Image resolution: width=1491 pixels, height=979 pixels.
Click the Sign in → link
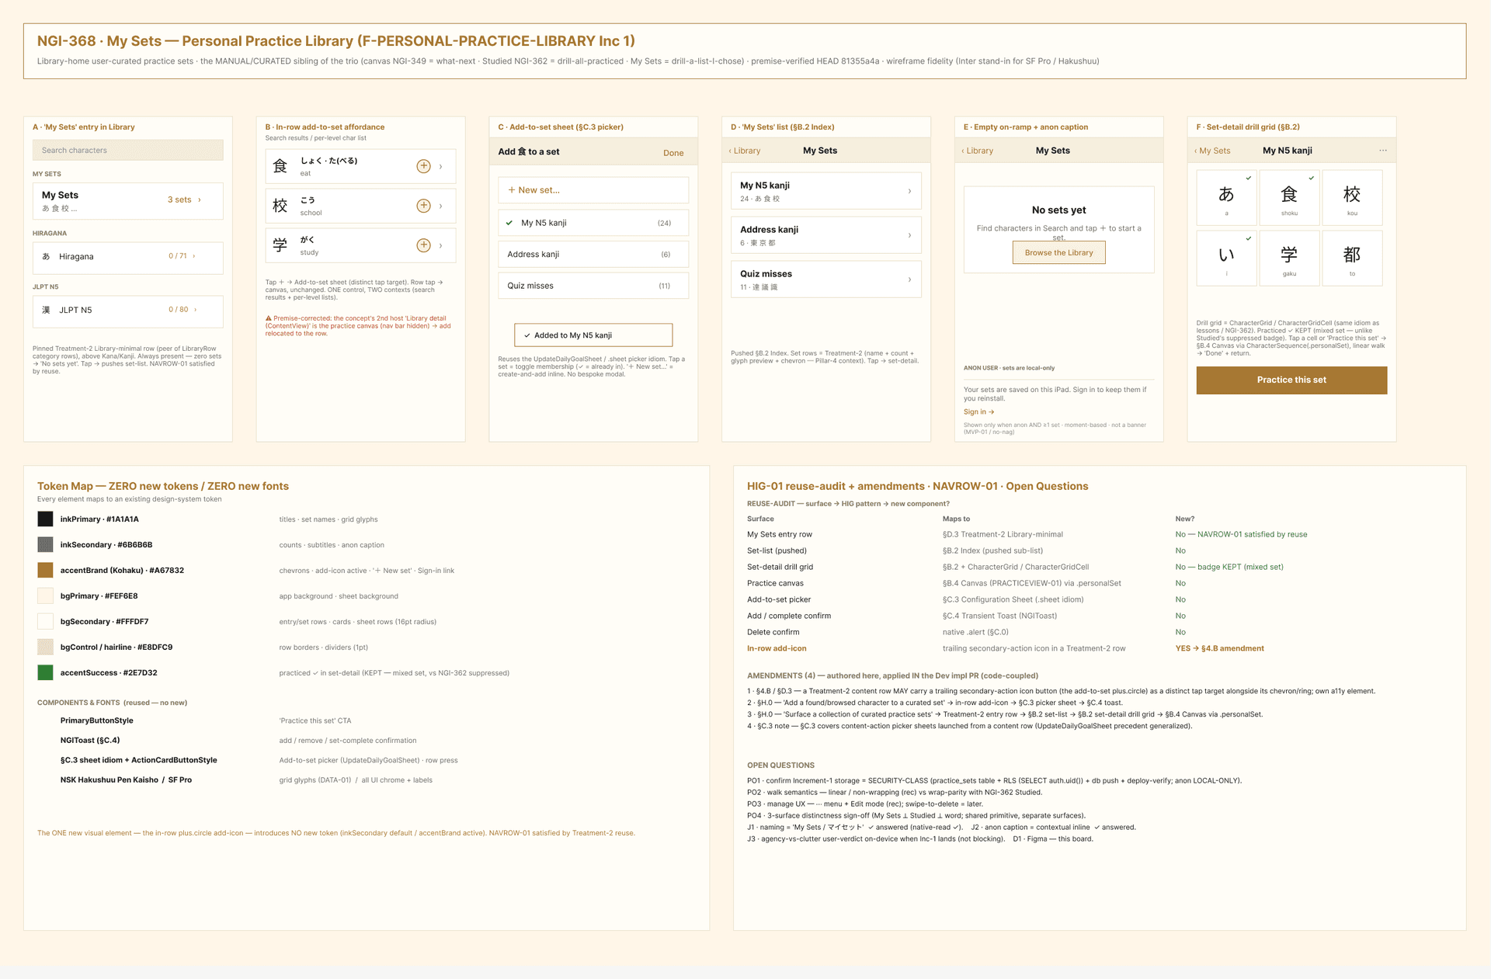[x=978, y=412]
